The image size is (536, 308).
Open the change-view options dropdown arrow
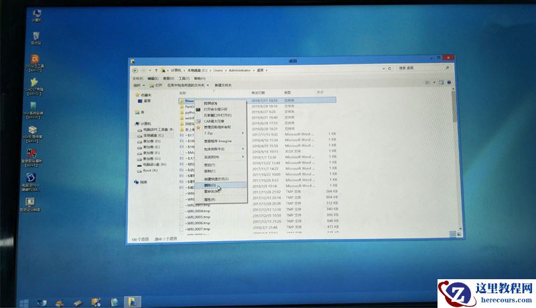(x=434, y=82)
